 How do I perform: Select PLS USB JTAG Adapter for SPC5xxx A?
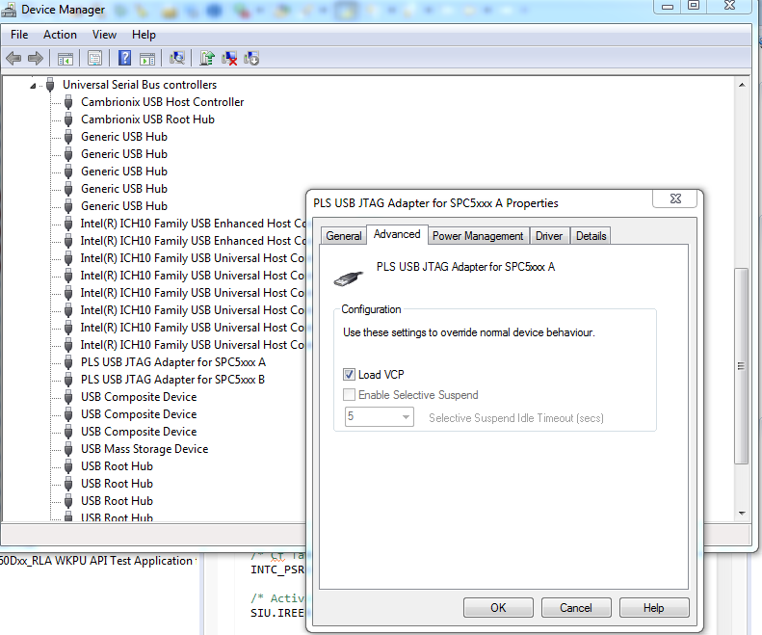point(173,362)
